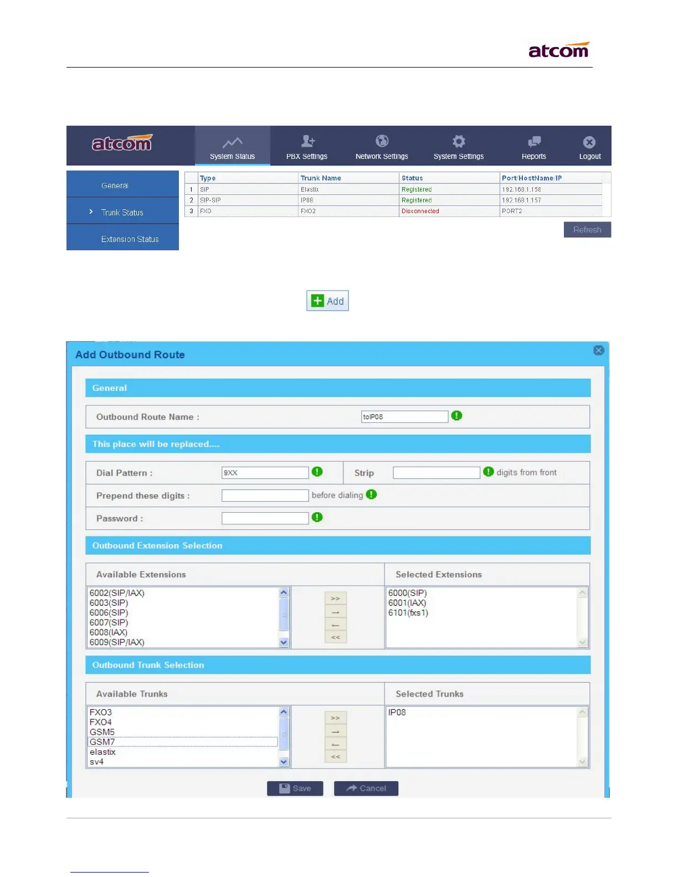
Task: Click the extensions move-left arrow button
Action: click(x=335, y=625)
